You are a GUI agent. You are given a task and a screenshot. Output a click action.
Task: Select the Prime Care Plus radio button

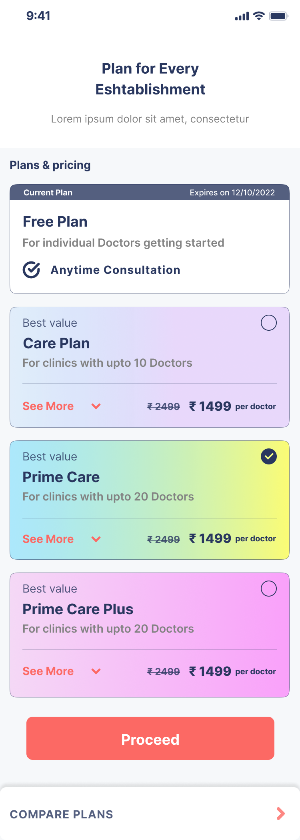click(x=269, y=589)
